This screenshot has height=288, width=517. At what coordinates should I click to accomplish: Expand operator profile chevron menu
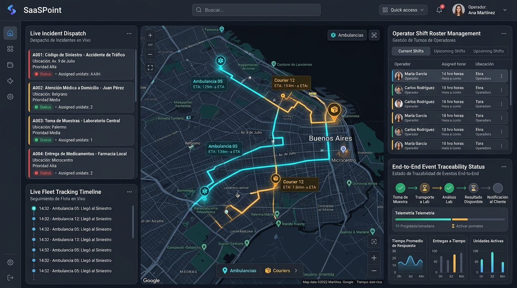(505, 10)
